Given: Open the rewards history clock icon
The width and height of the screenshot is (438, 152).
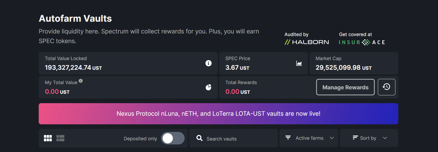Looking at the screenshot, I should pyautogui.click(x=386, y=87).
